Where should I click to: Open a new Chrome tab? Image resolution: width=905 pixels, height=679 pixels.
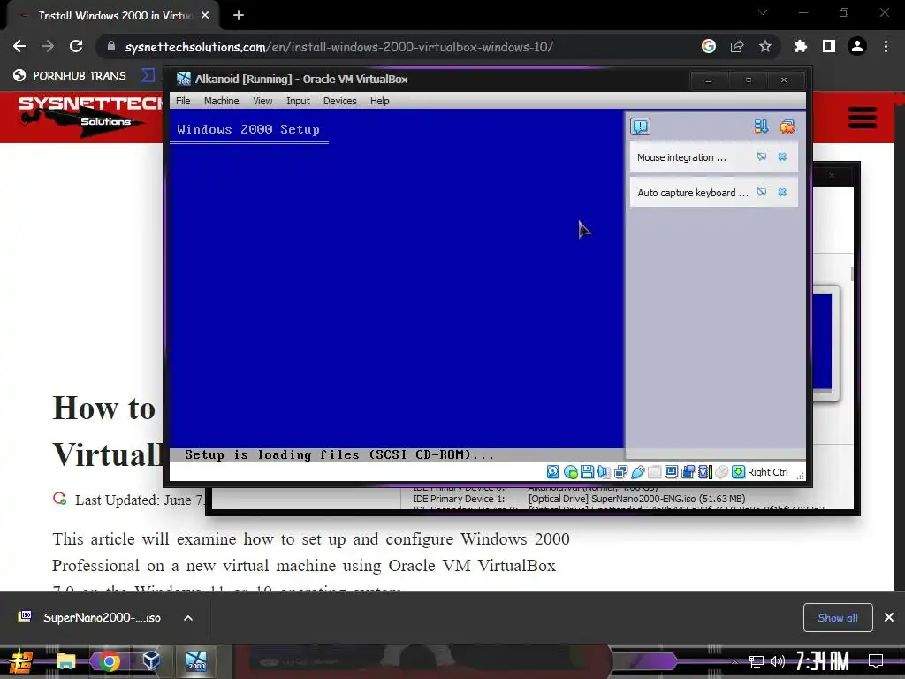(x=239, y=16)
